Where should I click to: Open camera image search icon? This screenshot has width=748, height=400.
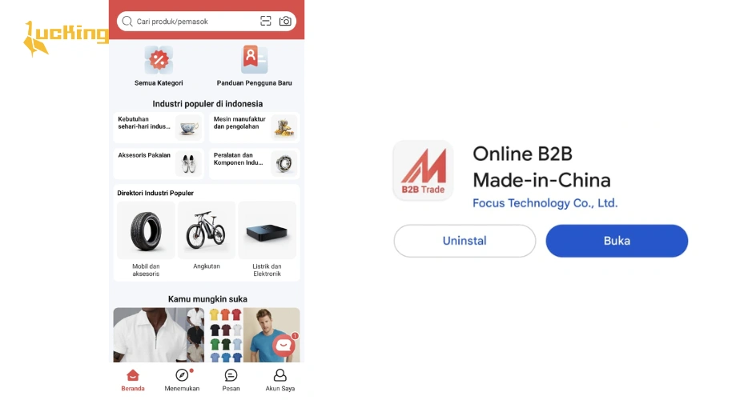click(285, 21)
